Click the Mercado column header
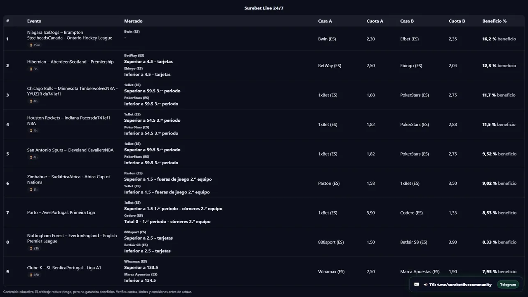The height and width of the screenshot is (297, 528). pyautogui.click(x=133, y=21)
